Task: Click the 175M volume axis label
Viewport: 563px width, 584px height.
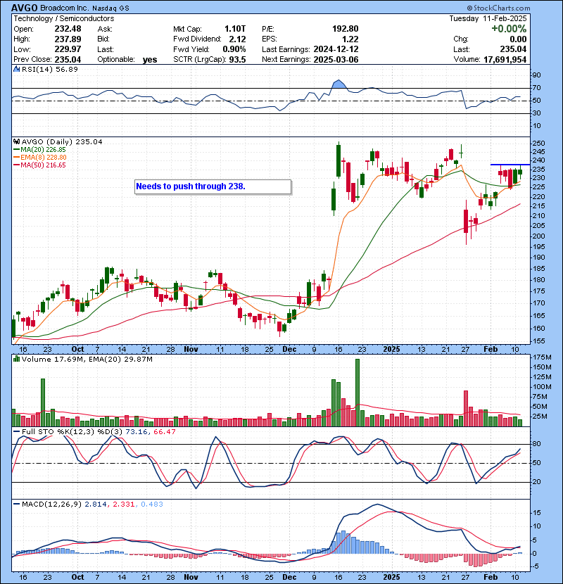Action: pyautogui.click(x=542, y=357)
